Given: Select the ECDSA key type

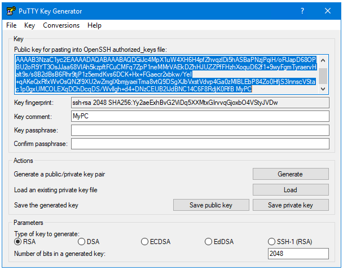Looking at the screenshot, I should click(145, 241).
